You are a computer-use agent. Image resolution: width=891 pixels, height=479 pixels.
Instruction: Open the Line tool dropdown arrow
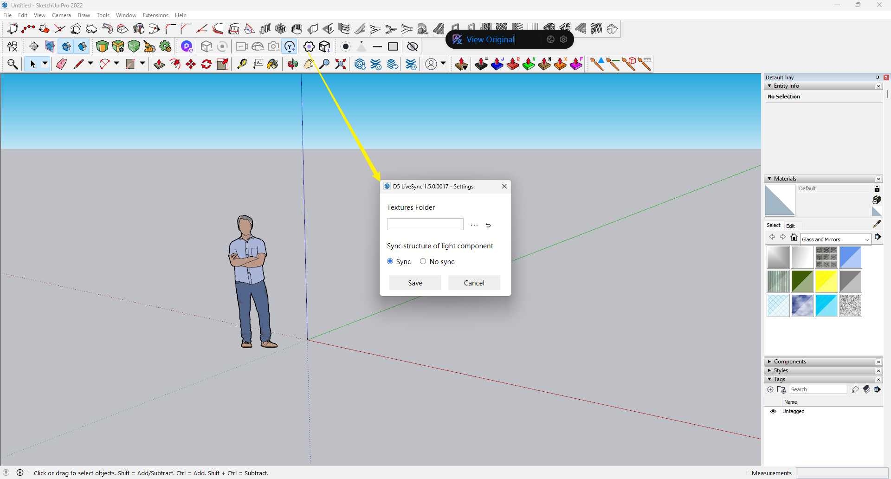click(90, 64)
